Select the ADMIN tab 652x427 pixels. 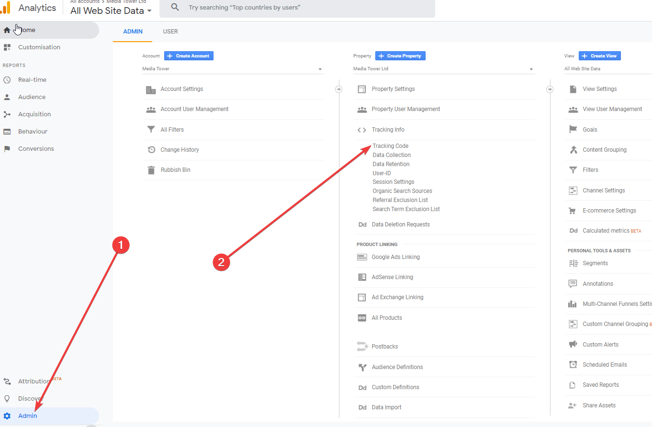133,32
